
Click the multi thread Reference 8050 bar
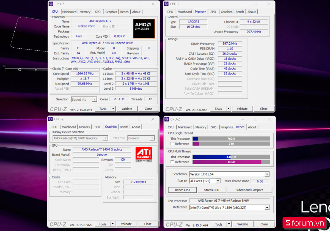coord(231,162)
